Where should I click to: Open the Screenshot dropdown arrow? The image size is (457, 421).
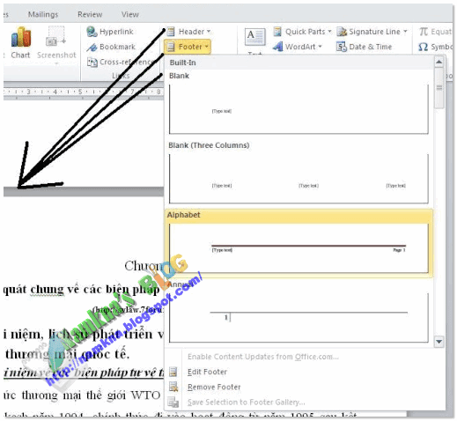[x=56, y=63]
